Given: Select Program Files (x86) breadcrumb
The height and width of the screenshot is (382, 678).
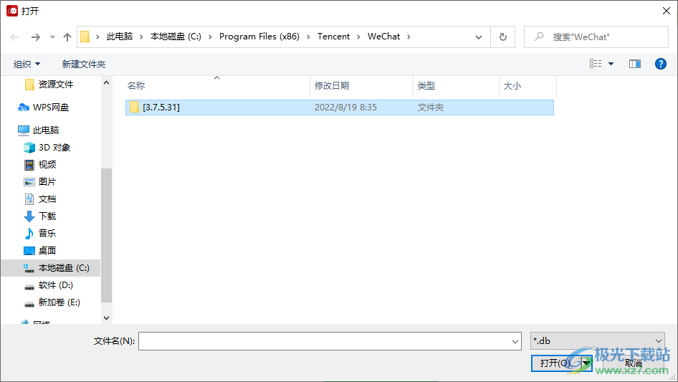Looking at the screenshot, I should (259, 37).
